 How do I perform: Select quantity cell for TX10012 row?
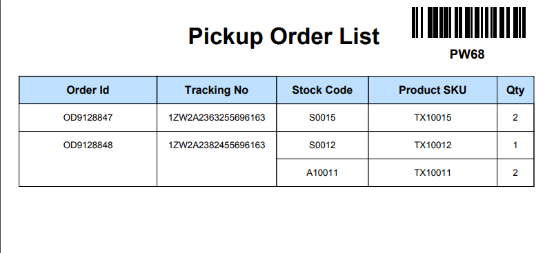(515, 145)
